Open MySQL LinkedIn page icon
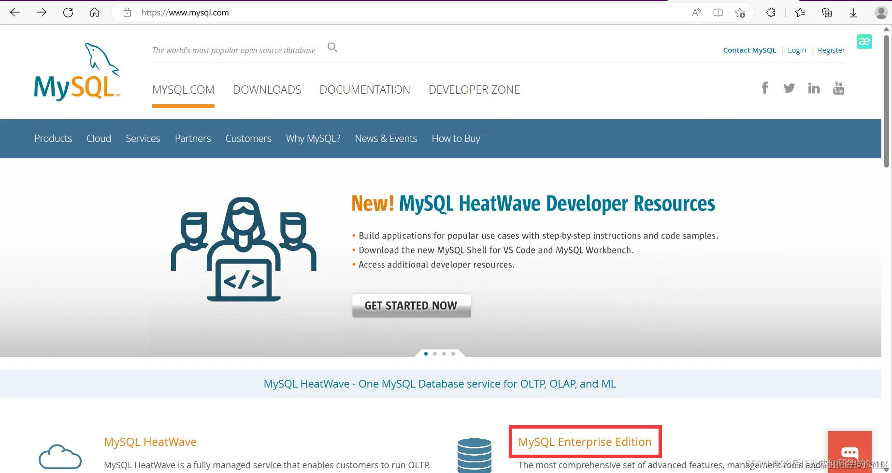 (814, 88)
